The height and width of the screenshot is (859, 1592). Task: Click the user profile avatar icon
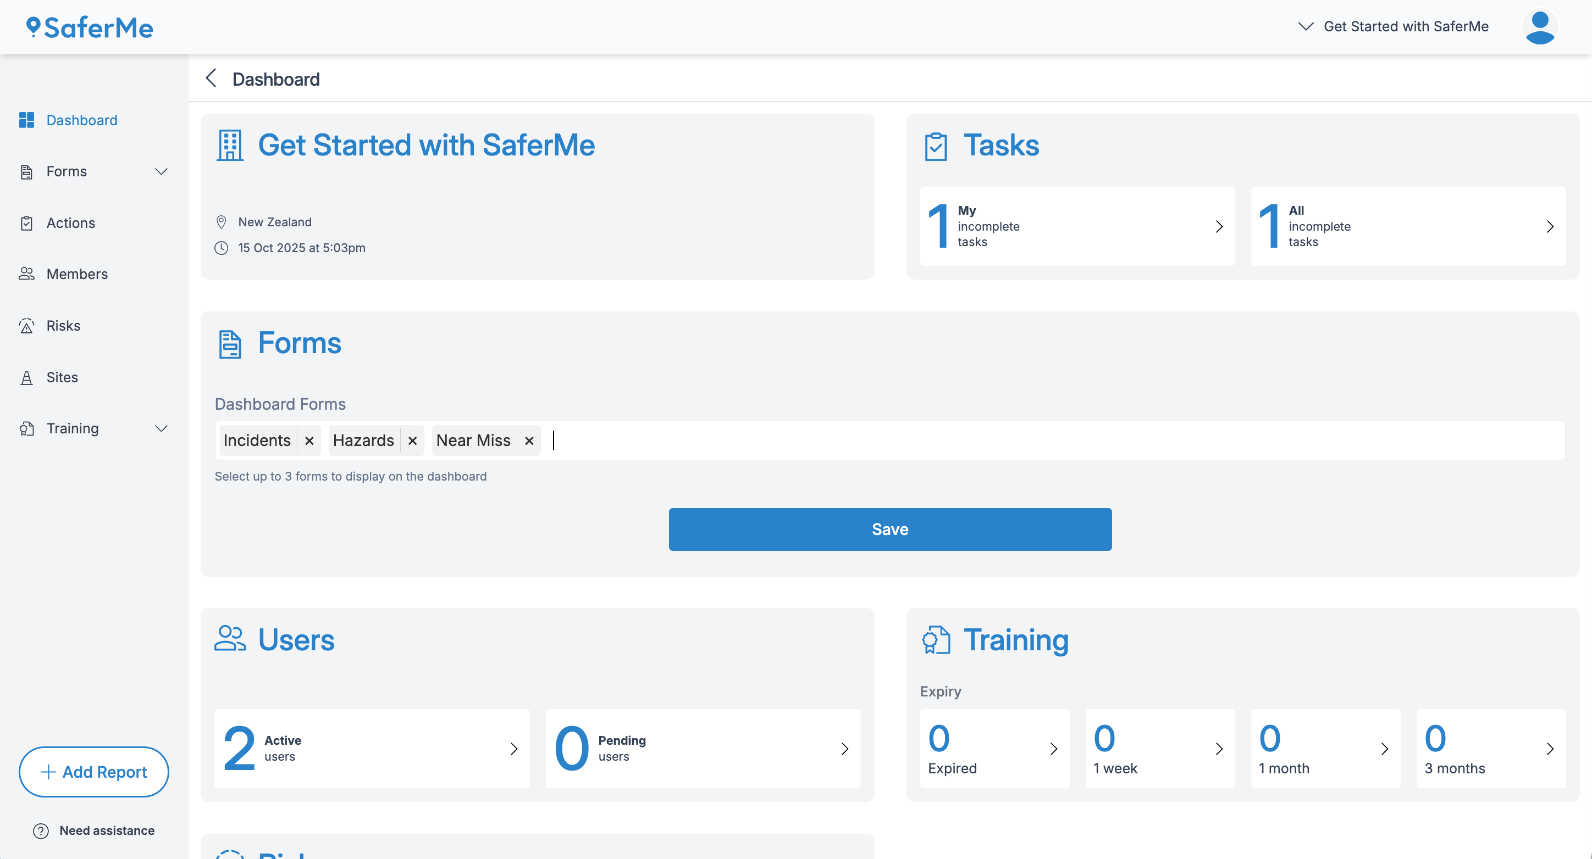pos(1539,26)
